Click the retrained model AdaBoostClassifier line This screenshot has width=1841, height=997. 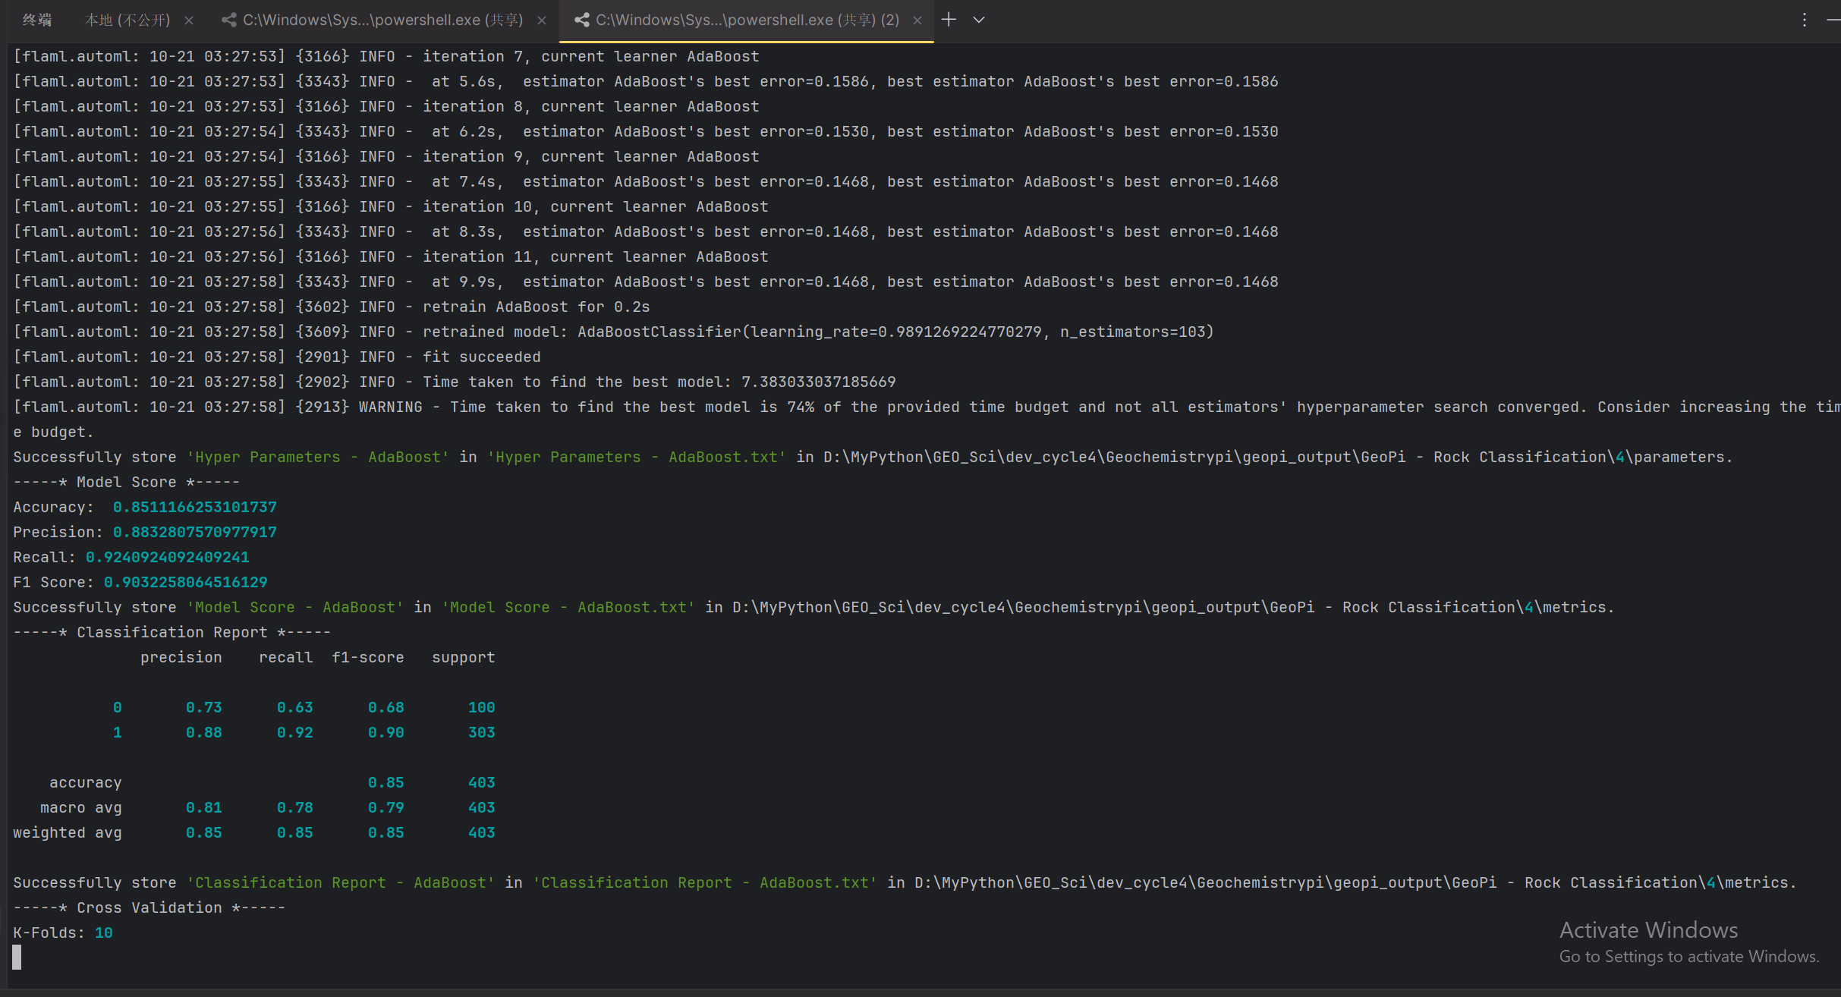point(614,332)
